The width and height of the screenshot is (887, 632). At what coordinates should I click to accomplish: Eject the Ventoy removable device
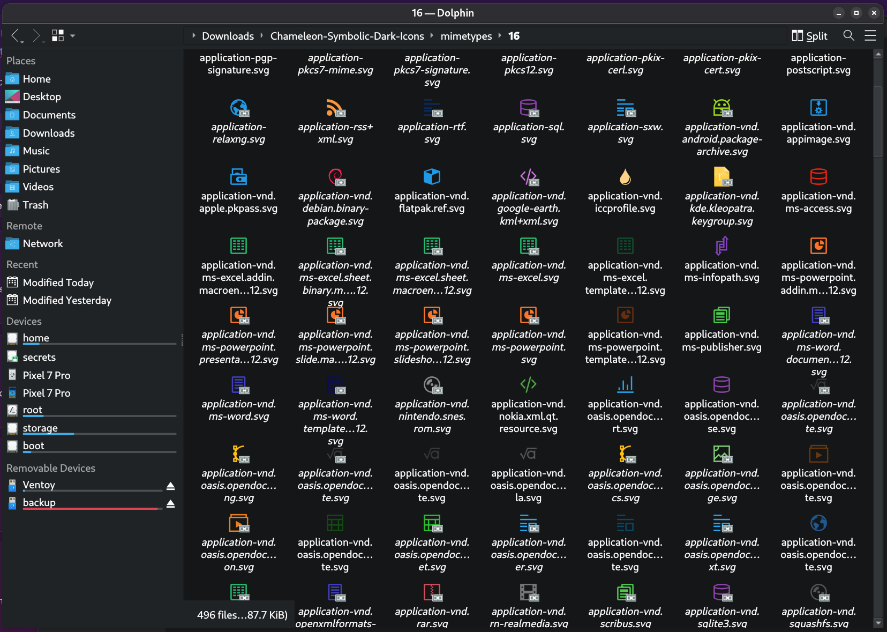170,486
